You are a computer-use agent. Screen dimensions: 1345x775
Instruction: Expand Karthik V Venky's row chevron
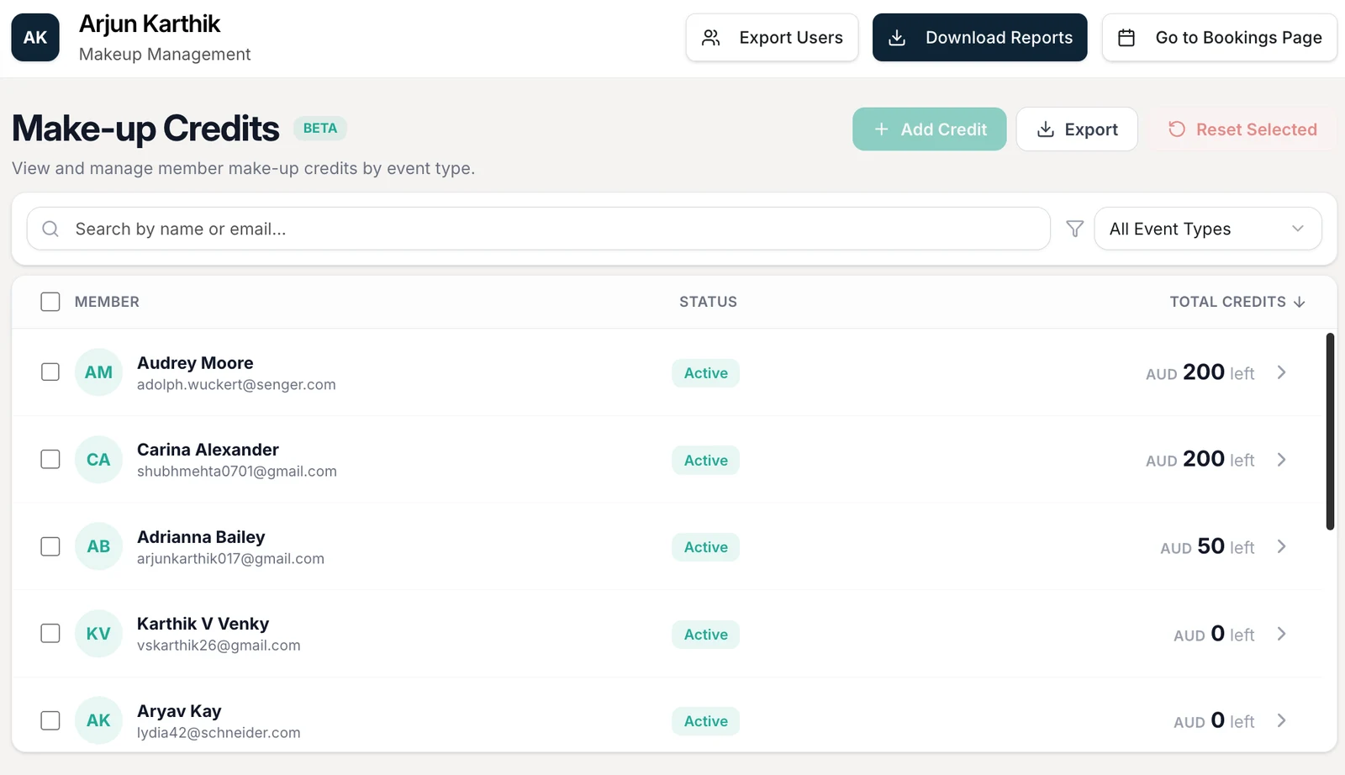coord(1282,634)
